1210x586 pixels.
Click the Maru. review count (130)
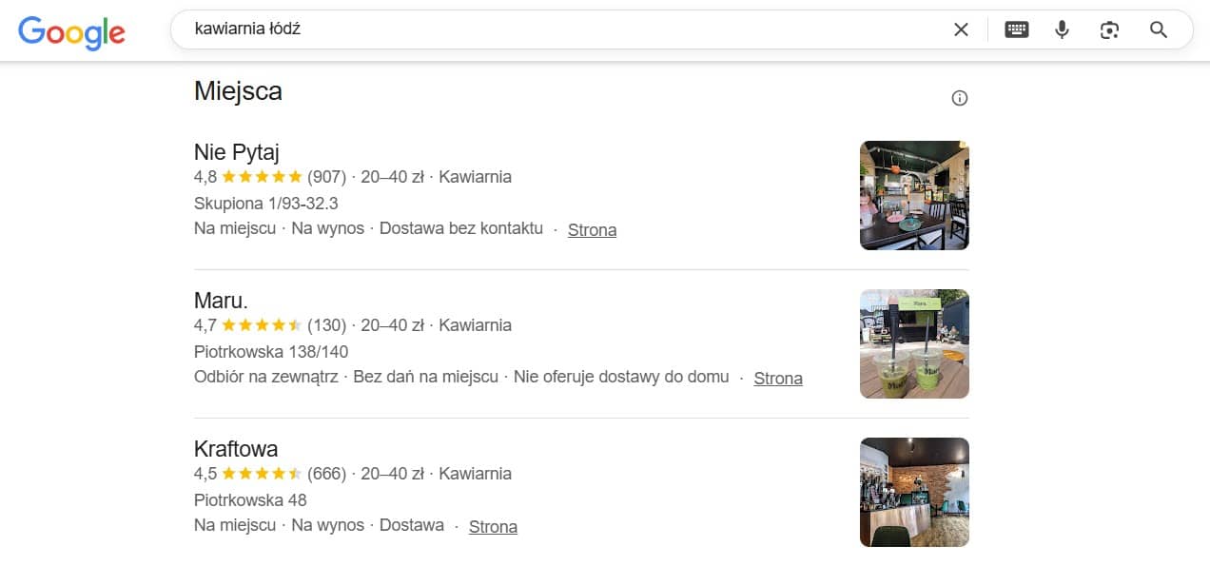326,325
